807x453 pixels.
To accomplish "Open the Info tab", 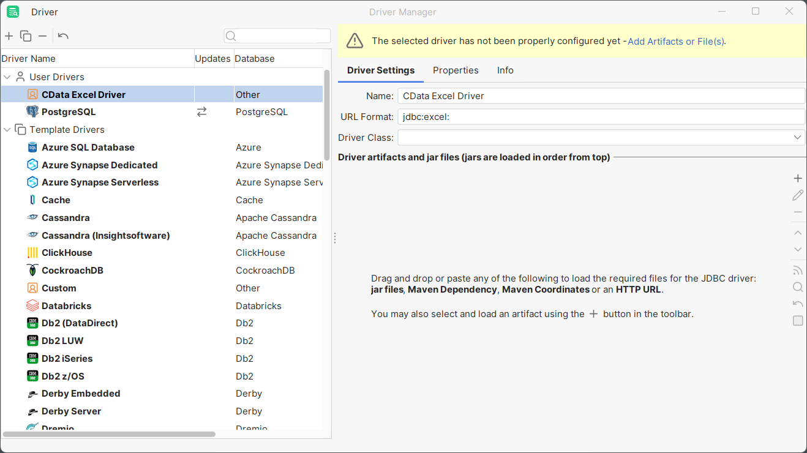I will (x=505, y=70).
